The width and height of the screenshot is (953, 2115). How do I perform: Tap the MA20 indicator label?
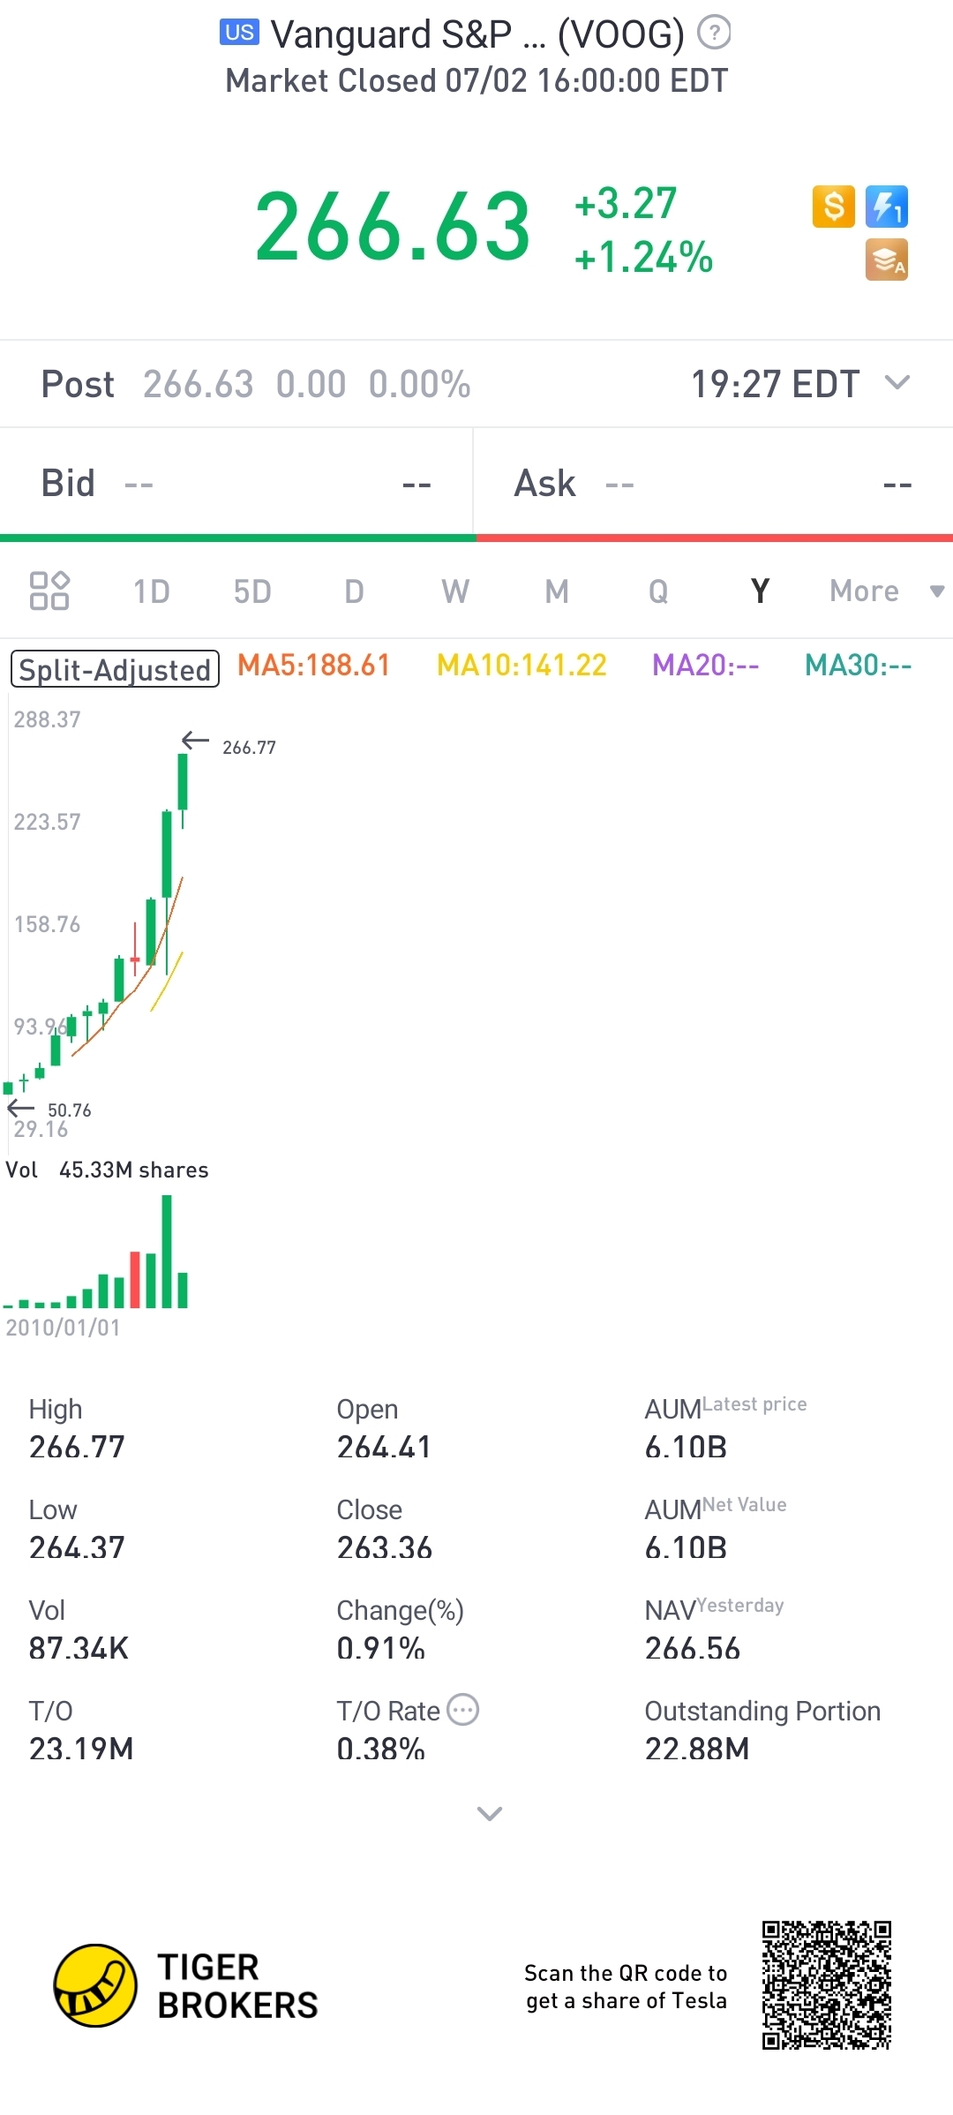point(706,665)
